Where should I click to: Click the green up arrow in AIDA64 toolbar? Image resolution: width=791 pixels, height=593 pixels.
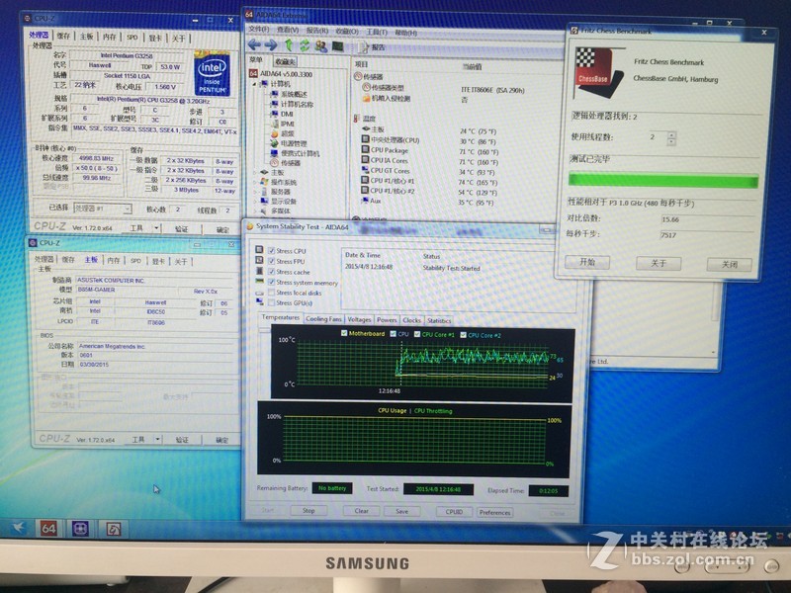click(289, 45)
